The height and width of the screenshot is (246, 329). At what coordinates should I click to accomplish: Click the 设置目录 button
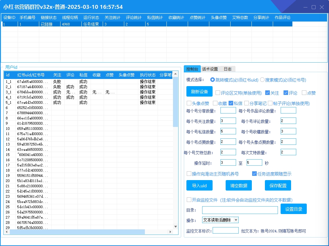294,209
